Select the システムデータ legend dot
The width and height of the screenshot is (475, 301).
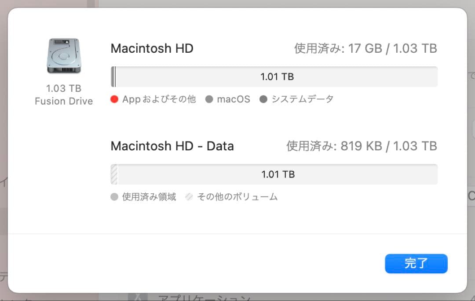point(263,99)
